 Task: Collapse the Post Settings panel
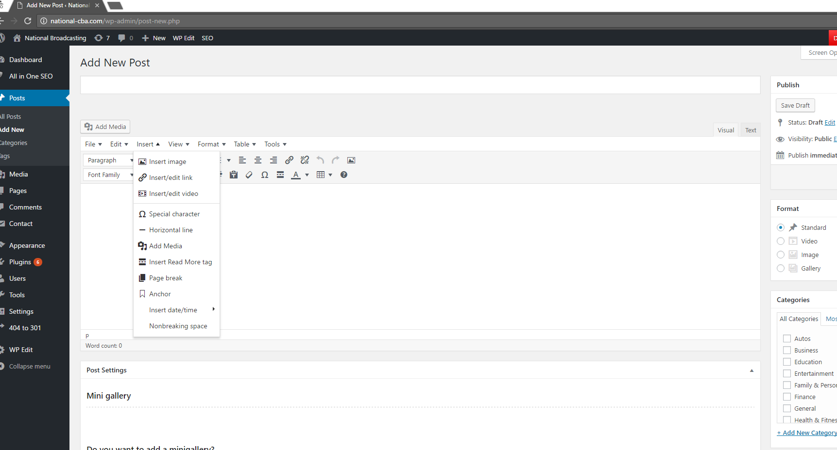[752, 370]
